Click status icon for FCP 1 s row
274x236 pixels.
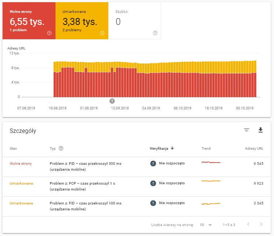point(153,183)
